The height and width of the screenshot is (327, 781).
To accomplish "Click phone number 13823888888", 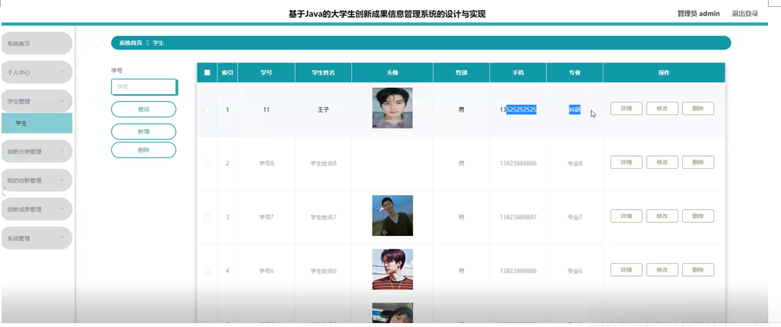I will 518,163.
